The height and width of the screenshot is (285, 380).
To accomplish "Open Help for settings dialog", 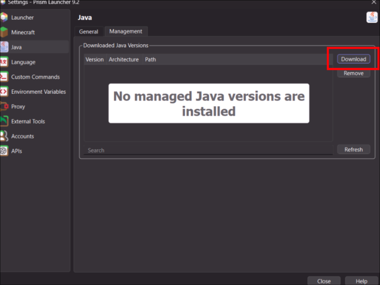I will [361, 281].
